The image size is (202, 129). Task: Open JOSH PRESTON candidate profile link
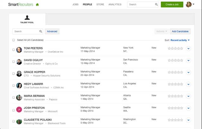click(34, 108)
